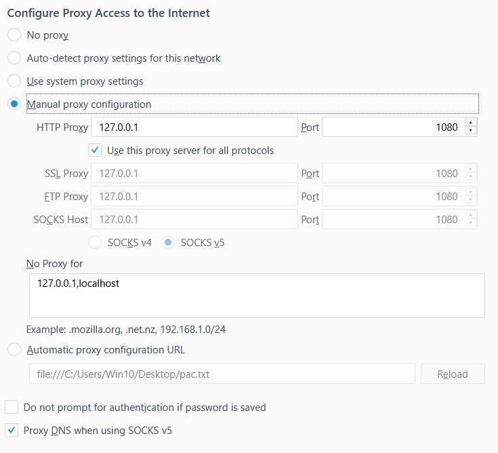
Task: Increase HTTP Proxy port with up arrow
Action: point(471,123)
